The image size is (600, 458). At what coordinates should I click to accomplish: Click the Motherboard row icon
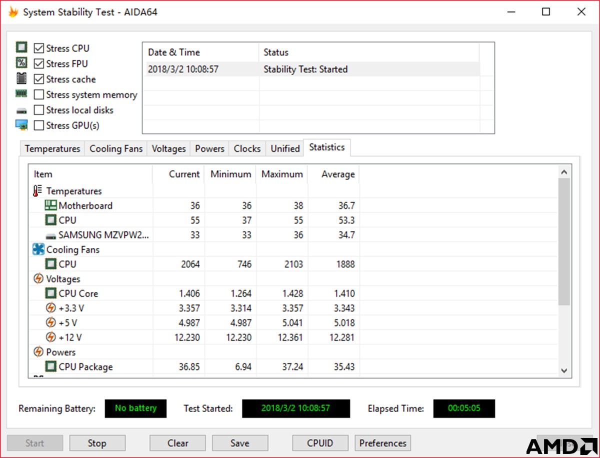tap(51, 205)
